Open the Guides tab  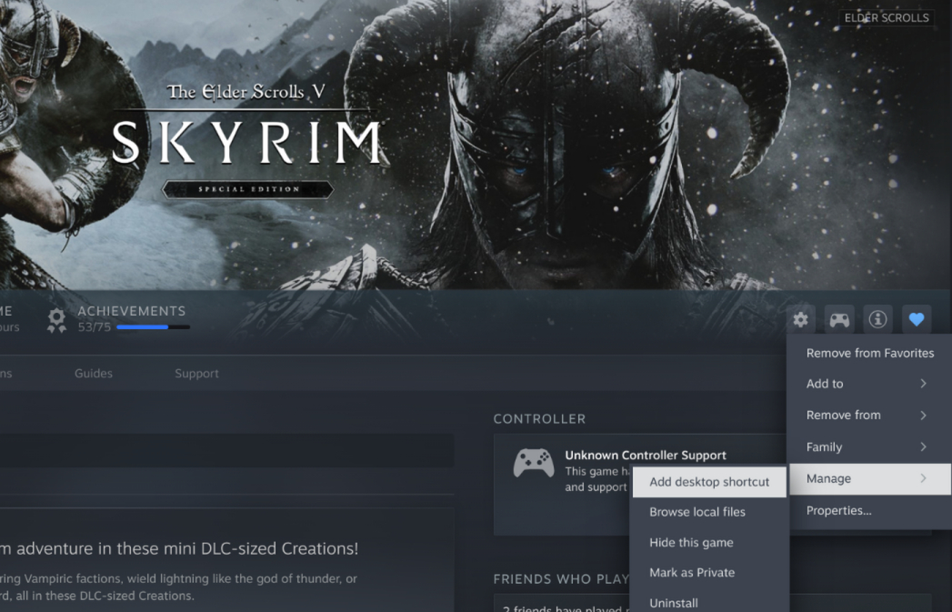pos(94,374)
